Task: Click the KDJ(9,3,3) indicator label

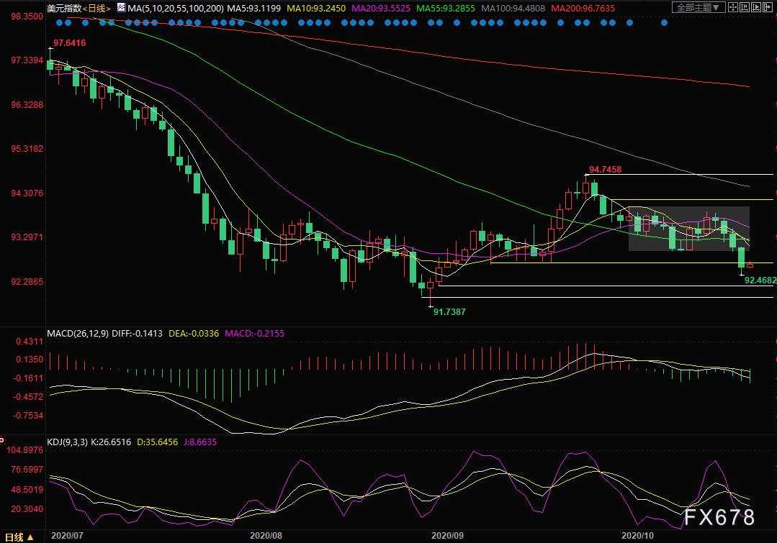Action: (x=68, y=442)
